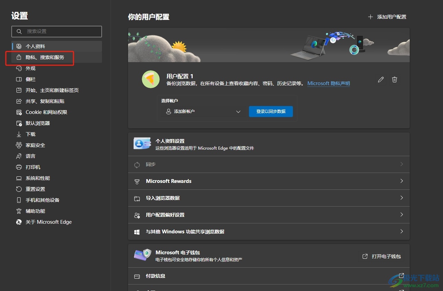
Task: Go to 外观 settings
Action: point(57,68)
